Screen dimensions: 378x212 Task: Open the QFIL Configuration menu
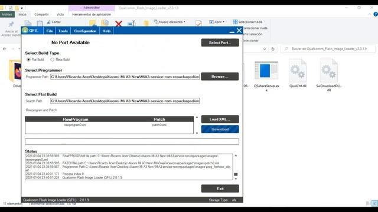(85, 31)
